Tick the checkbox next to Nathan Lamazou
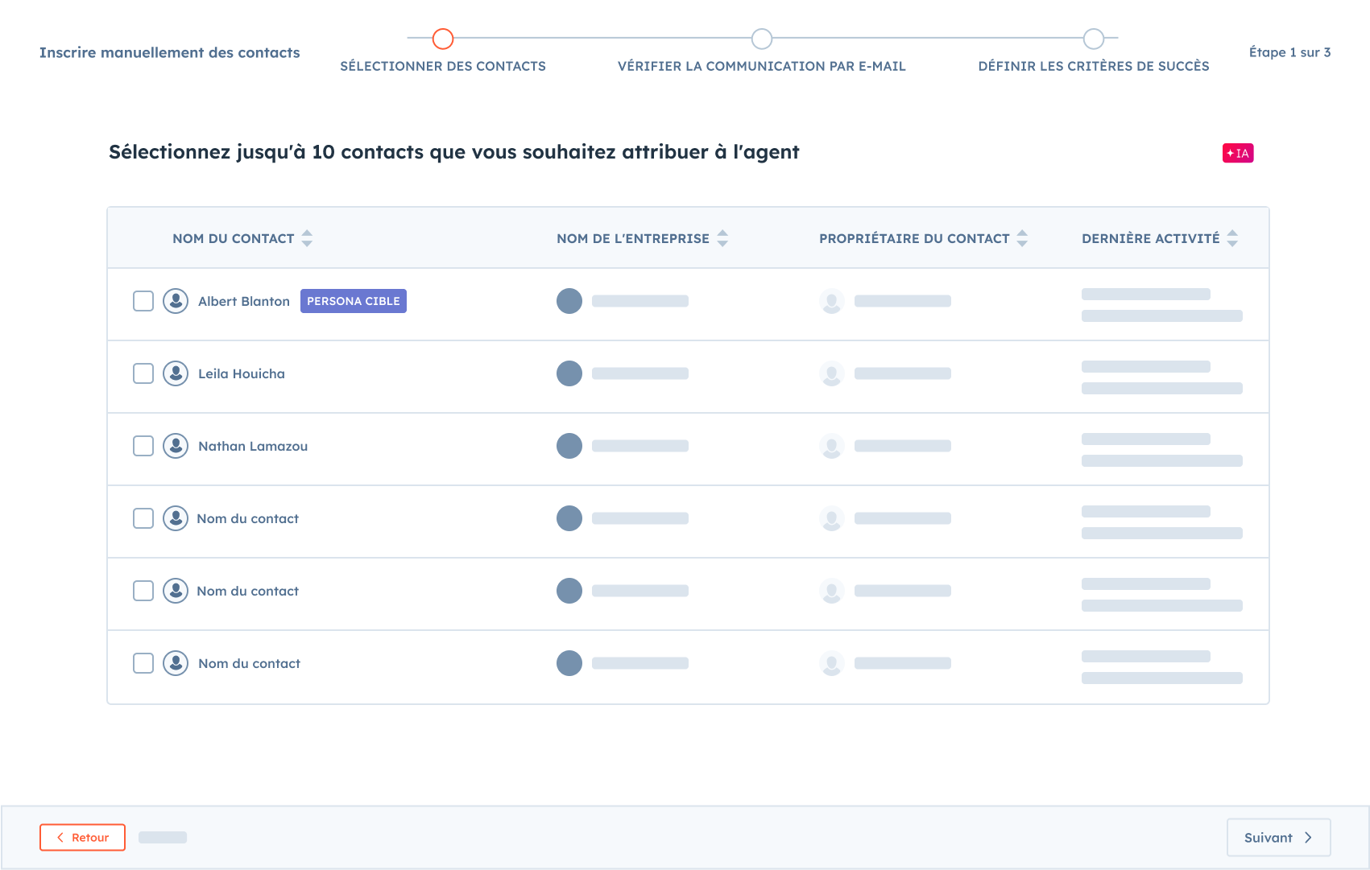The width and height of the screenshot is (1370, 870). 143,446
